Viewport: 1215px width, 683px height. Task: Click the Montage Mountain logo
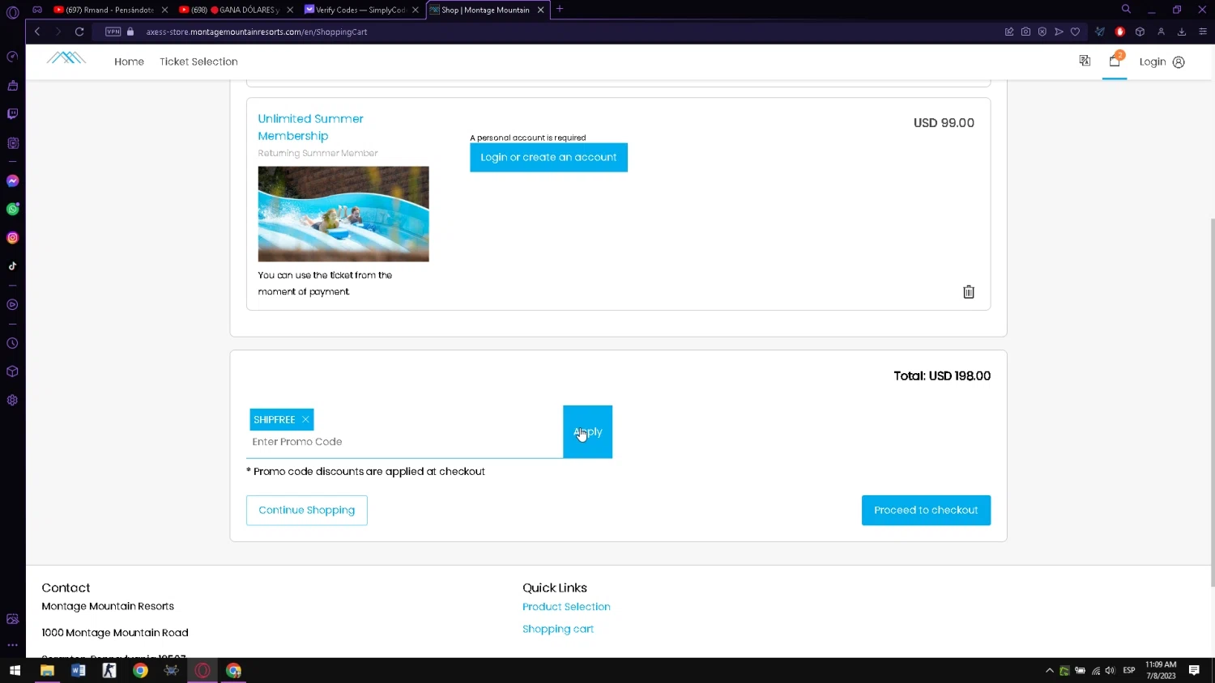[66, 58]
